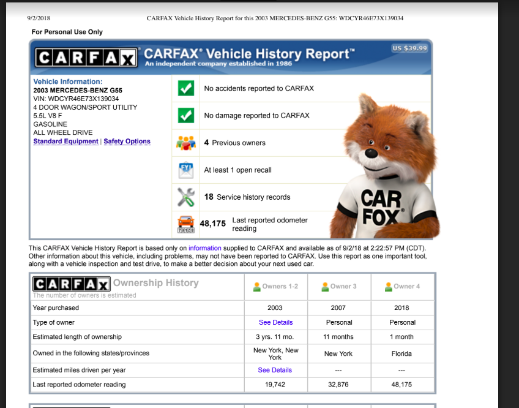Click 'An independent company established in 1986' tagline
This screenshot has width=519, height=408.
[x=218, y=64]
